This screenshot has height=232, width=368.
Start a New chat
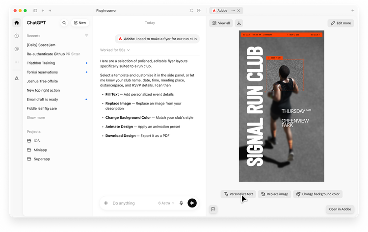pyautogui.click(x=80, y=23)
